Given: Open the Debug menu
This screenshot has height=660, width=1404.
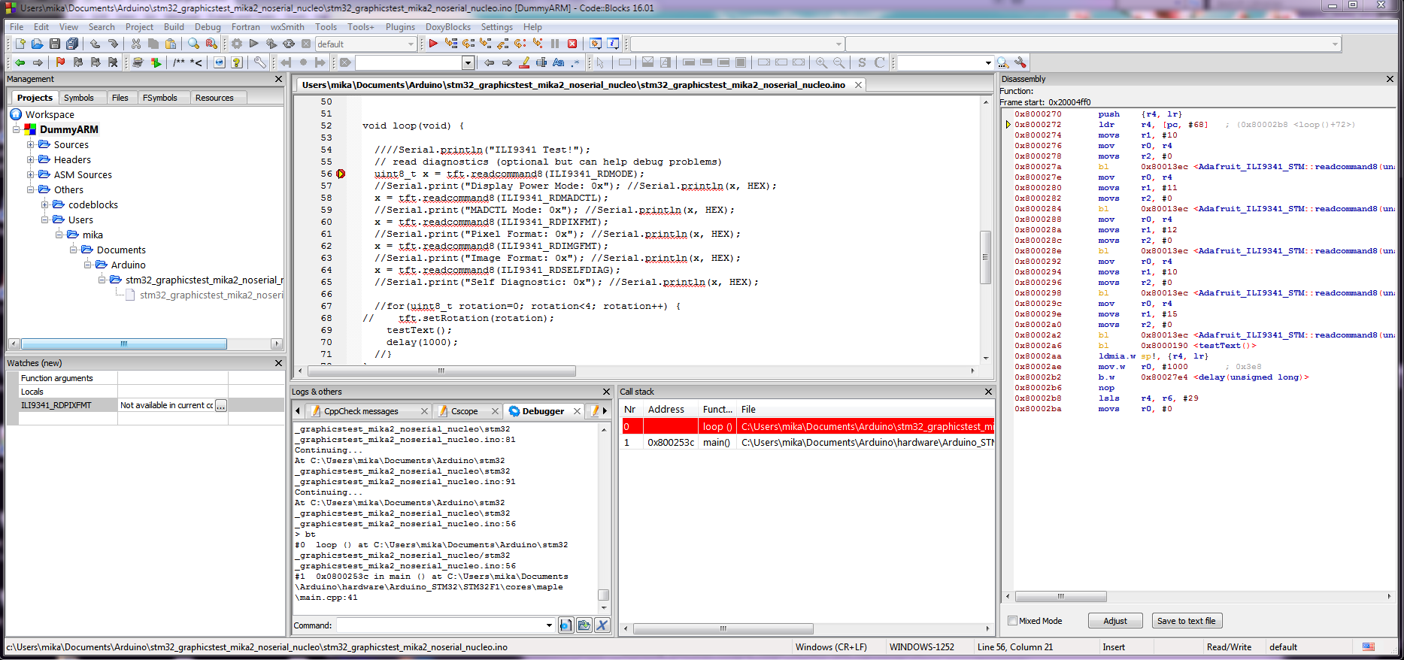Looking at the screenshot, I should tap(208, 27).
